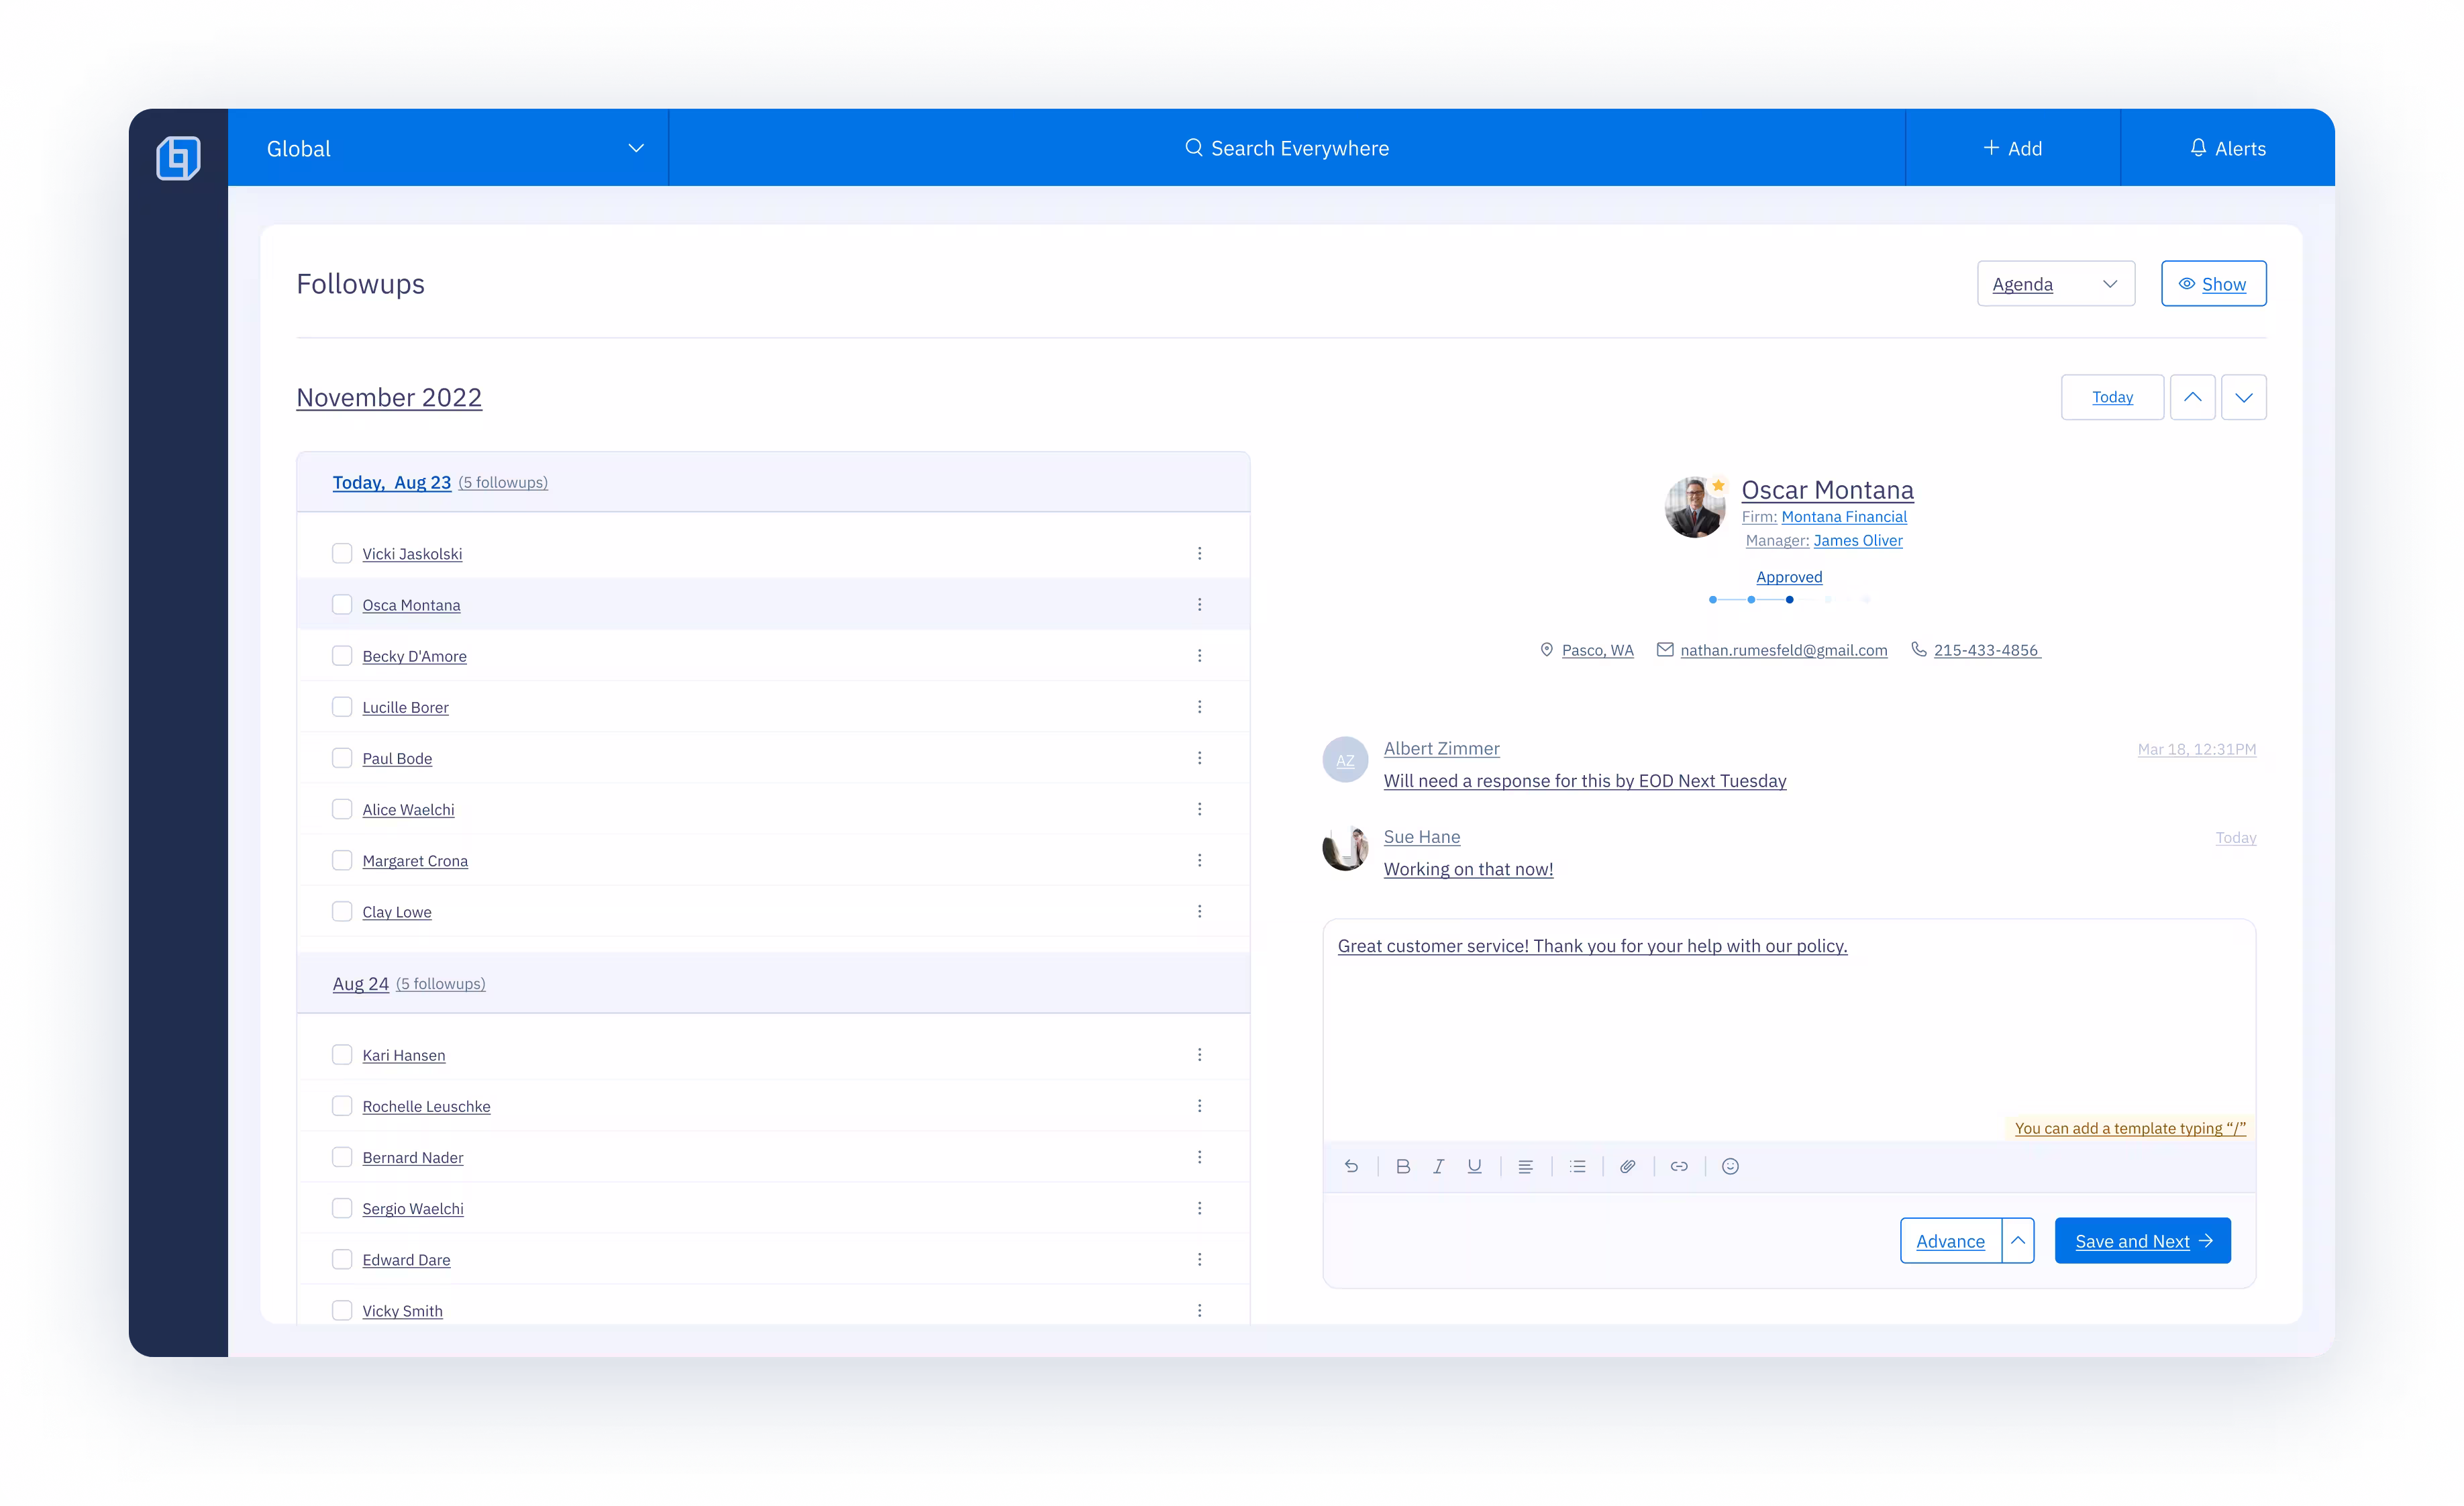Insert a link via the link icon
Image resolution: width=2464 pixels, height=1506 pixels.
(1679, 1166)
